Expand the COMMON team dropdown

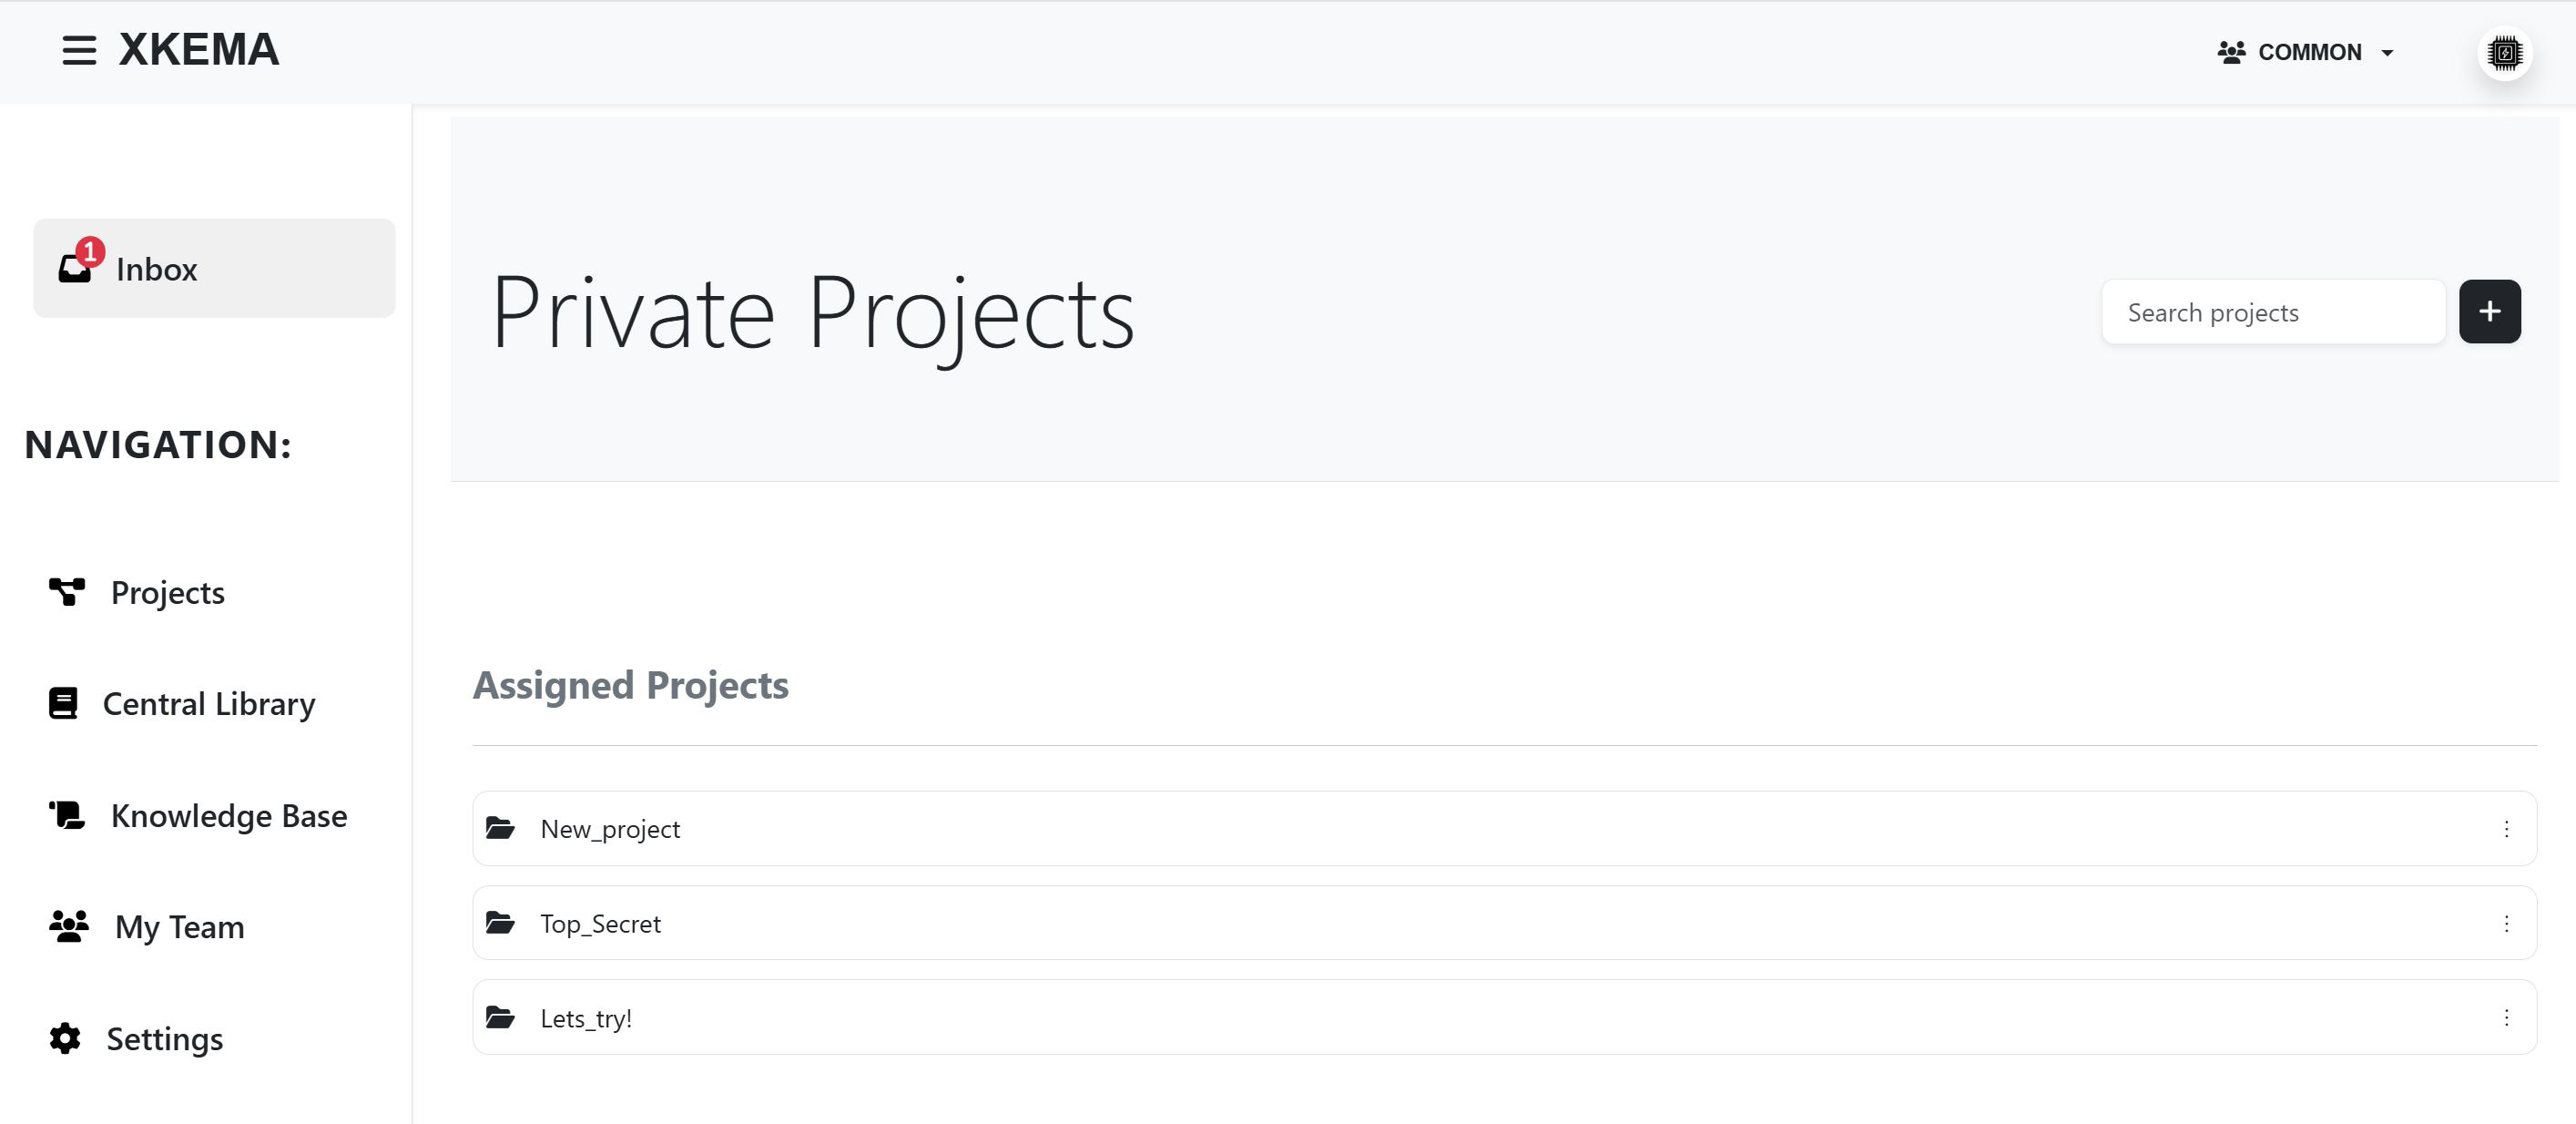pyautogui.click(x=2306, y=52)
